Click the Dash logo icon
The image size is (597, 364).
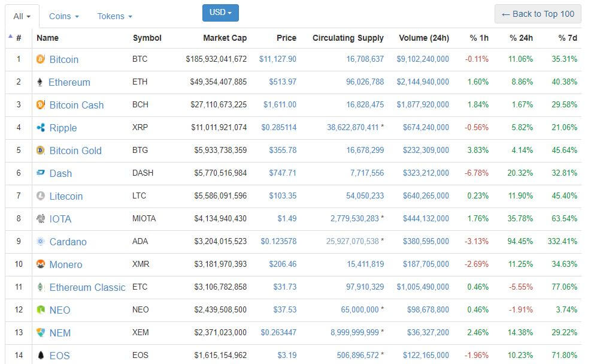coord(40,173)
